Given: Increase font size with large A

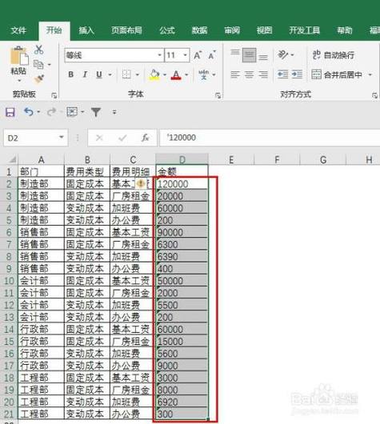Looking at the screenshot, I should click(198, 55).
